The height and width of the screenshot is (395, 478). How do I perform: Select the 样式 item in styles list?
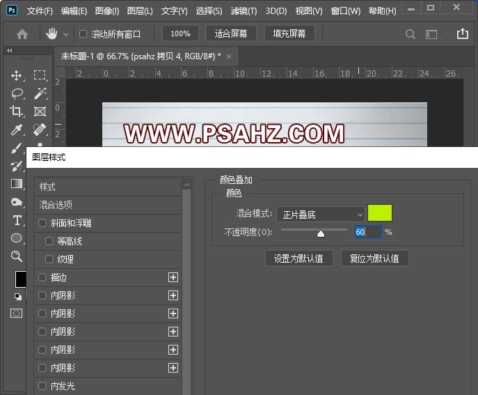click(108, 187)
